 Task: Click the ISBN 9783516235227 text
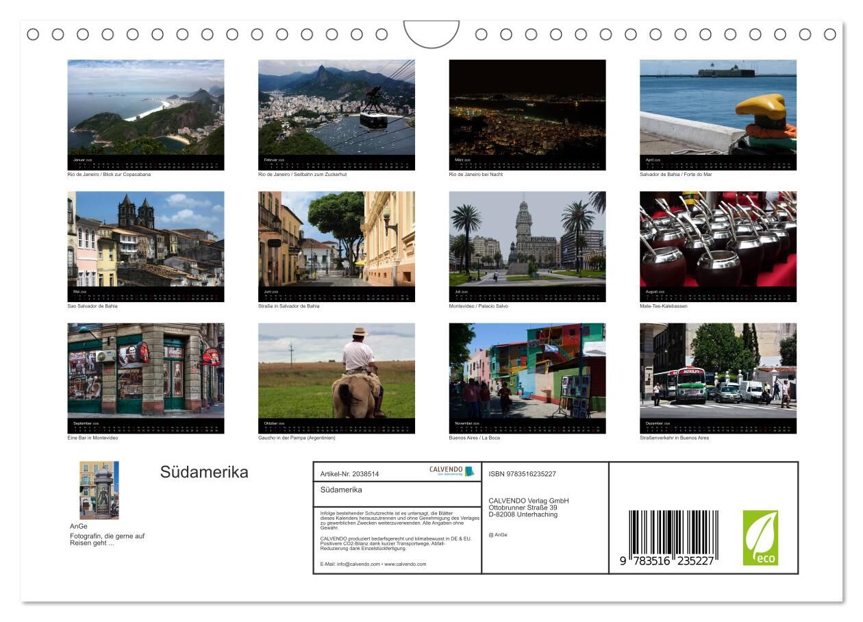(x=522, y=474)
